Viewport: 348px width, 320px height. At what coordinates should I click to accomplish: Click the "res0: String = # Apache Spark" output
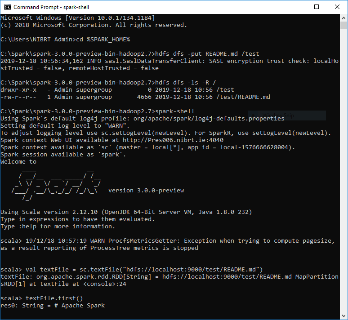click(53, 306)
